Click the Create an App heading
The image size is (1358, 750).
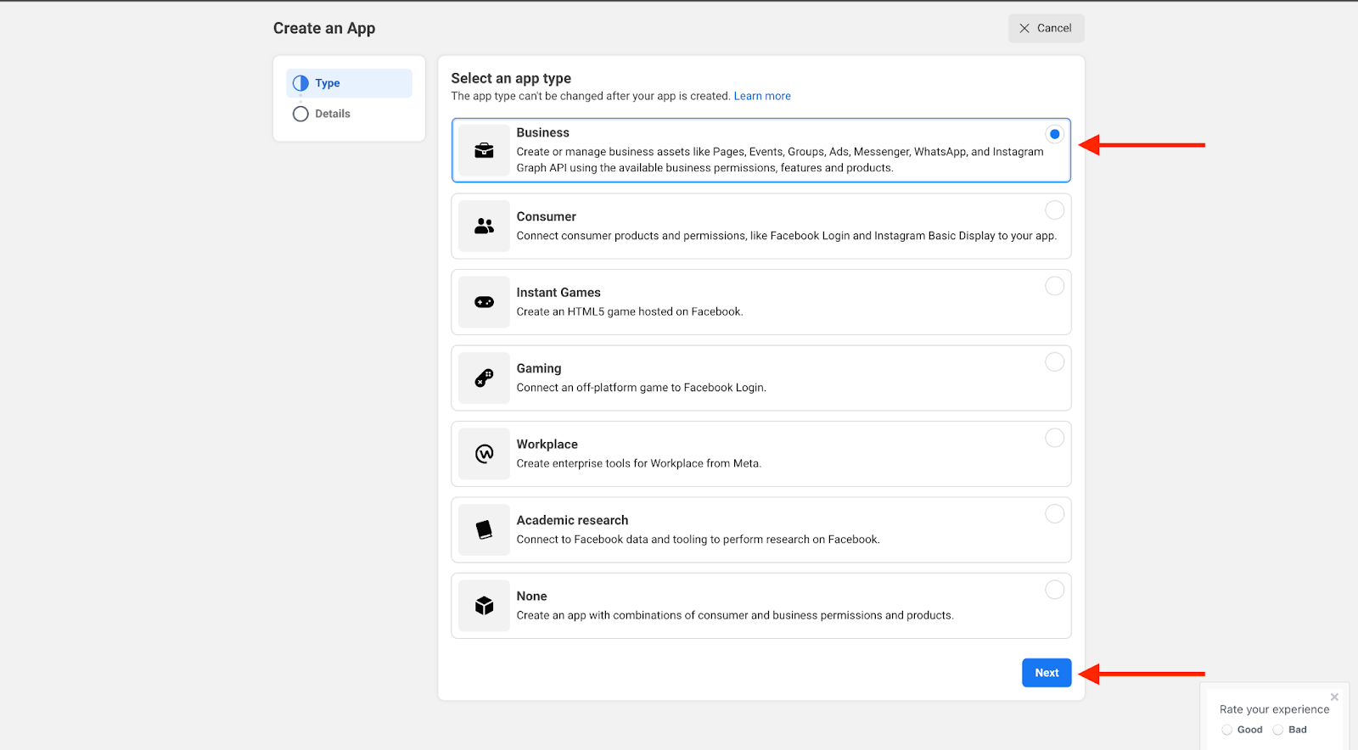324,28
